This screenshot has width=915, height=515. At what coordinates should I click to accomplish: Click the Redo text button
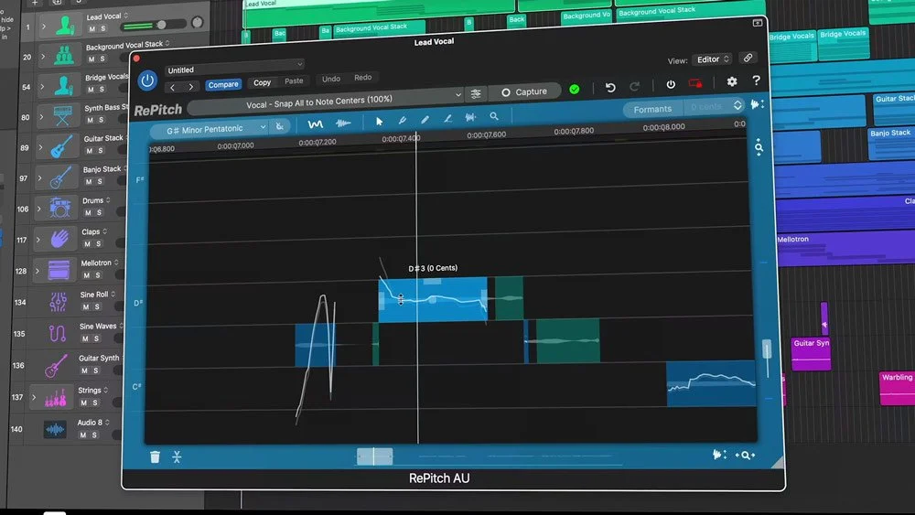pos(362,78)
